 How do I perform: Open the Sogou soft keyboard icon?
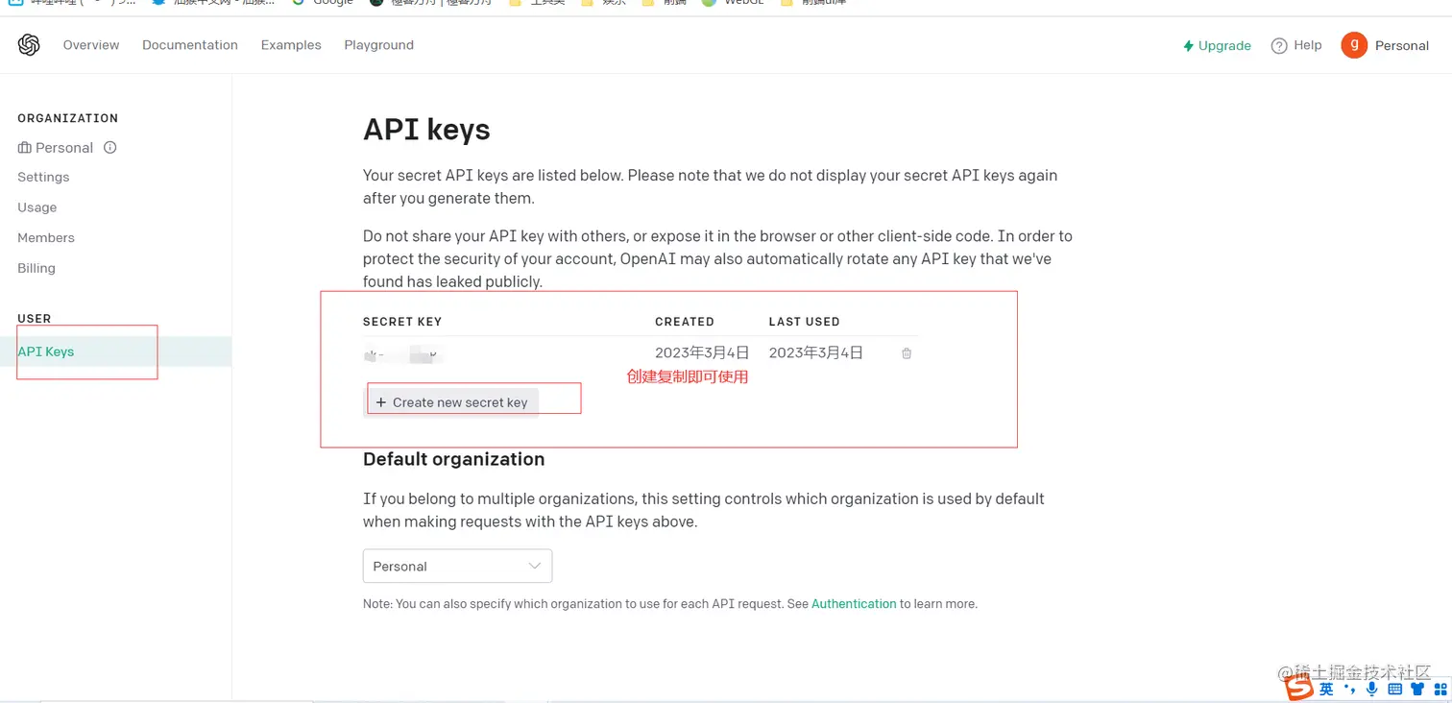pyautogui.click(x=1395, y=690)
